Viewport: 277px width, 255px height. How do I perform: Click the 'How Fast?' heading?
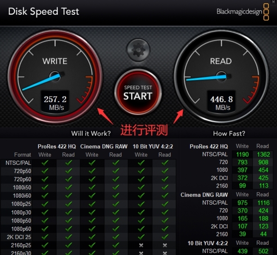[229, 134]
